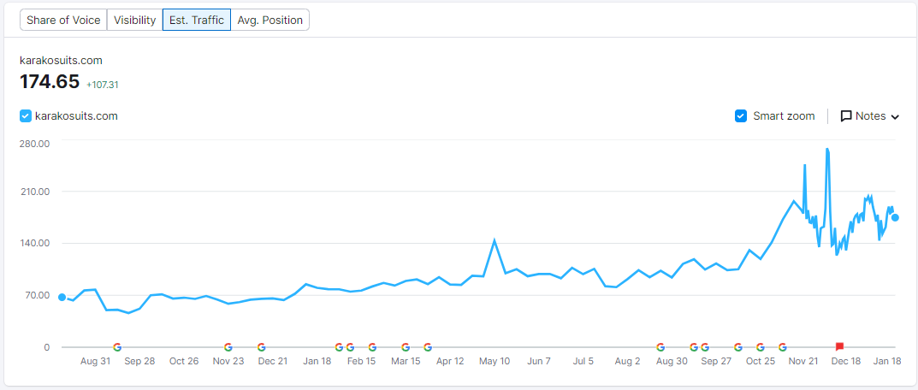This screenshot has height=390, width=918.
Task: Click the Google update icon before Nov 21
Action: [782, 347]
